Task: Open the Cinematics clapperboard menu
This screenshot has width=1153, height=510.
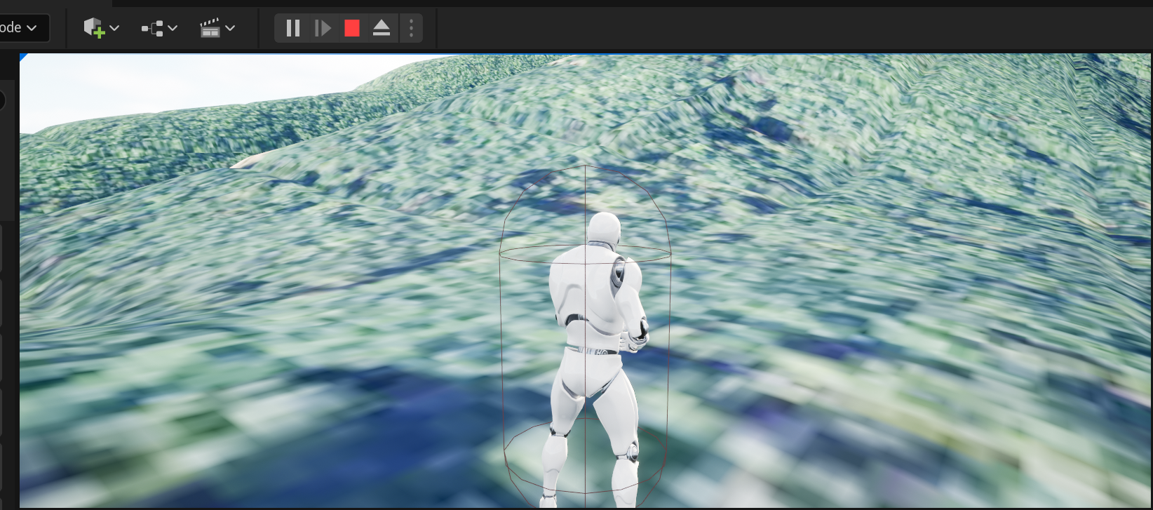Action: point(210,28)
